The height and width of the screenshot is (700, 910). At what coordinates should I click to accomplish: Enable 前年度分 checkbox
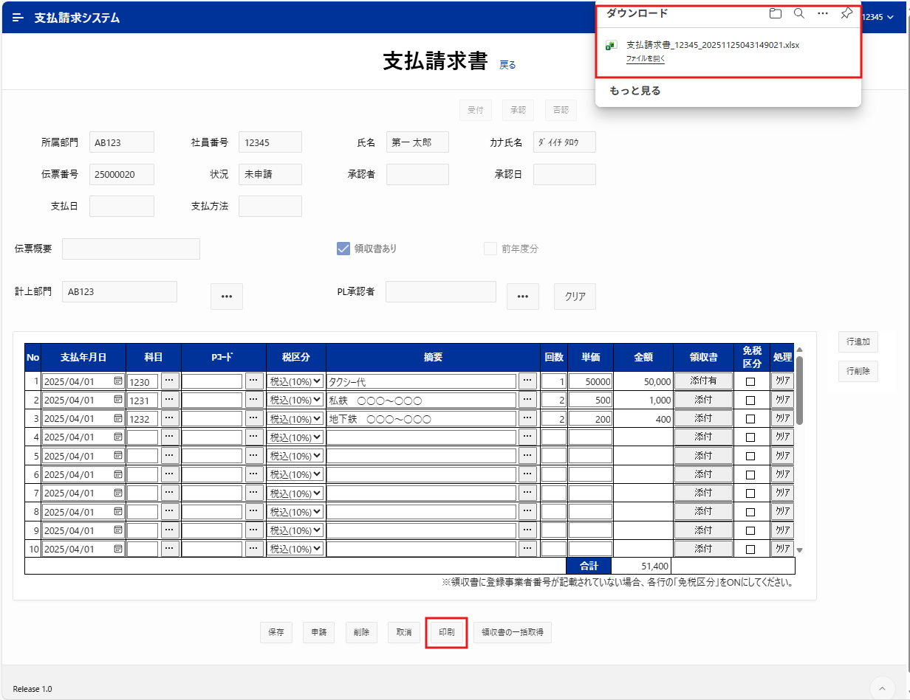(x=490, y=249)
